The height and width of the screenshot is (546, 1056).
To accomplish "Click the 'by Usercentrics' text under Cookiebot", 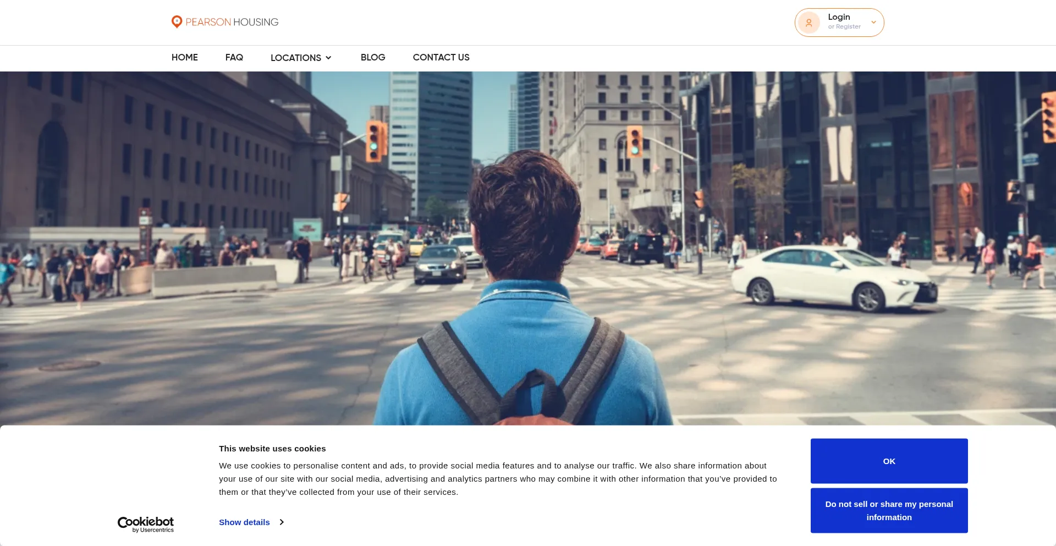I will coord(153,530).
